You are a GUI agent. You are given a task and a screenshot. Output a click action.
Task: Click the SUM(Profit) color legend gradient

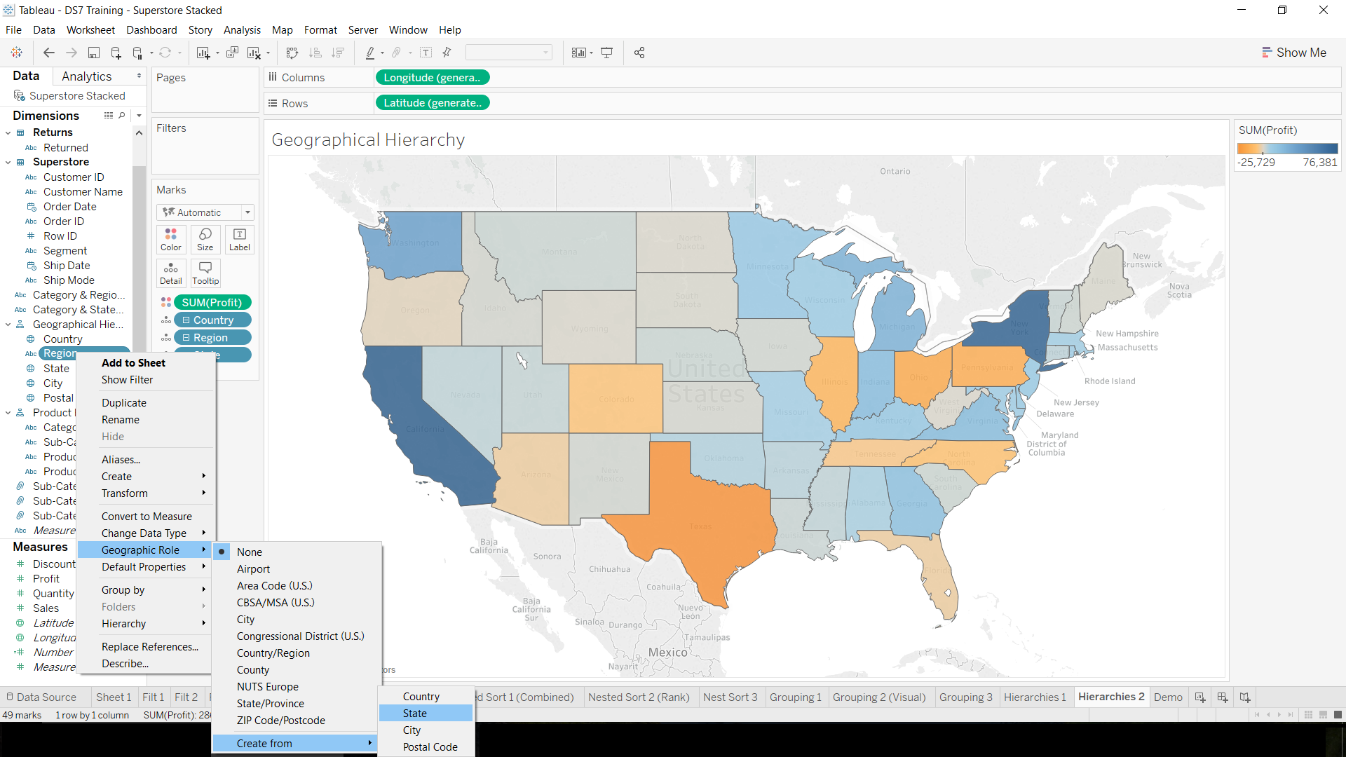tap(1287, 148)
